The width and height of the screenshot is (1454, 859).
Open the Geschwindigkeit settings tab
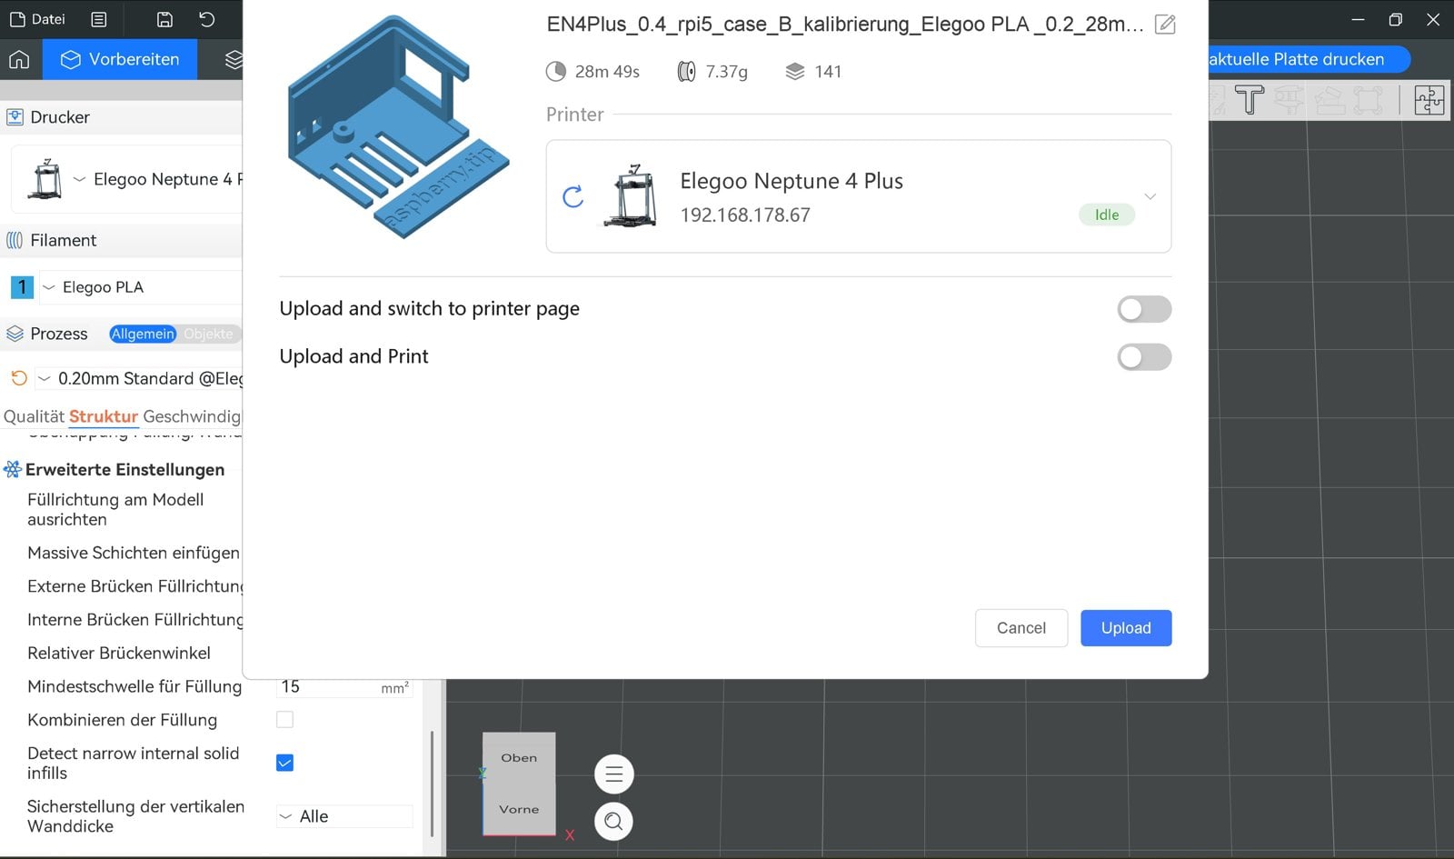click(x=192, y=416)
